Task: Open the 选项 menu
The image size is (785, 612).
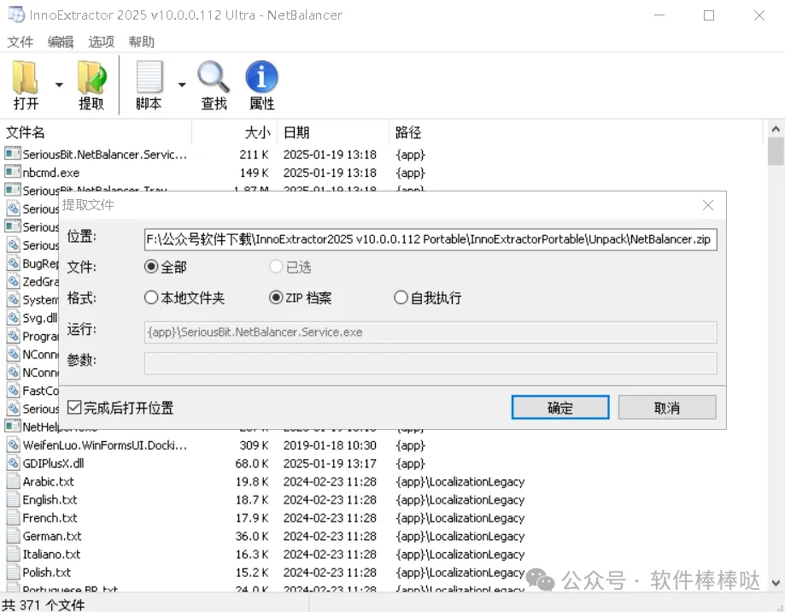Action: pyautogui.click(x=101, y=42)
